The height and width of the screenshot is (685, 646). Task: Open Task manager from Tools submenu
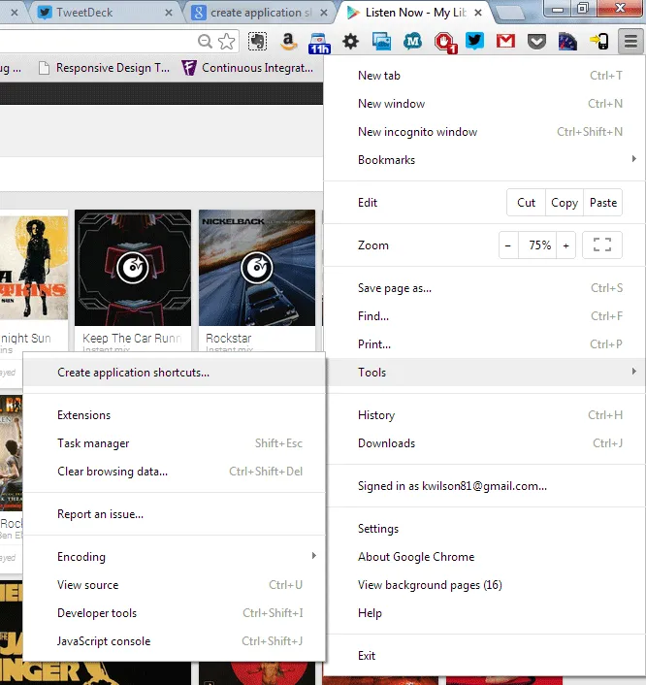click(93, 443)
